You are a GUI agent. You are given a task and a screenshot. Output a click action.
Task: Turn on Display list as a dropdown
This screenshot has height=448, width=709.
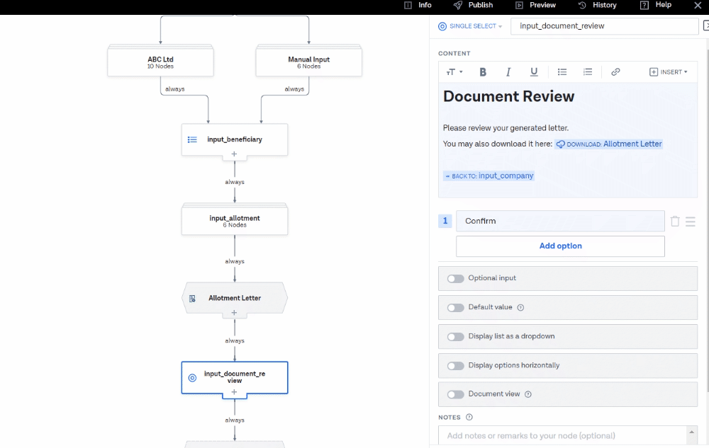(x=455, y=337)
